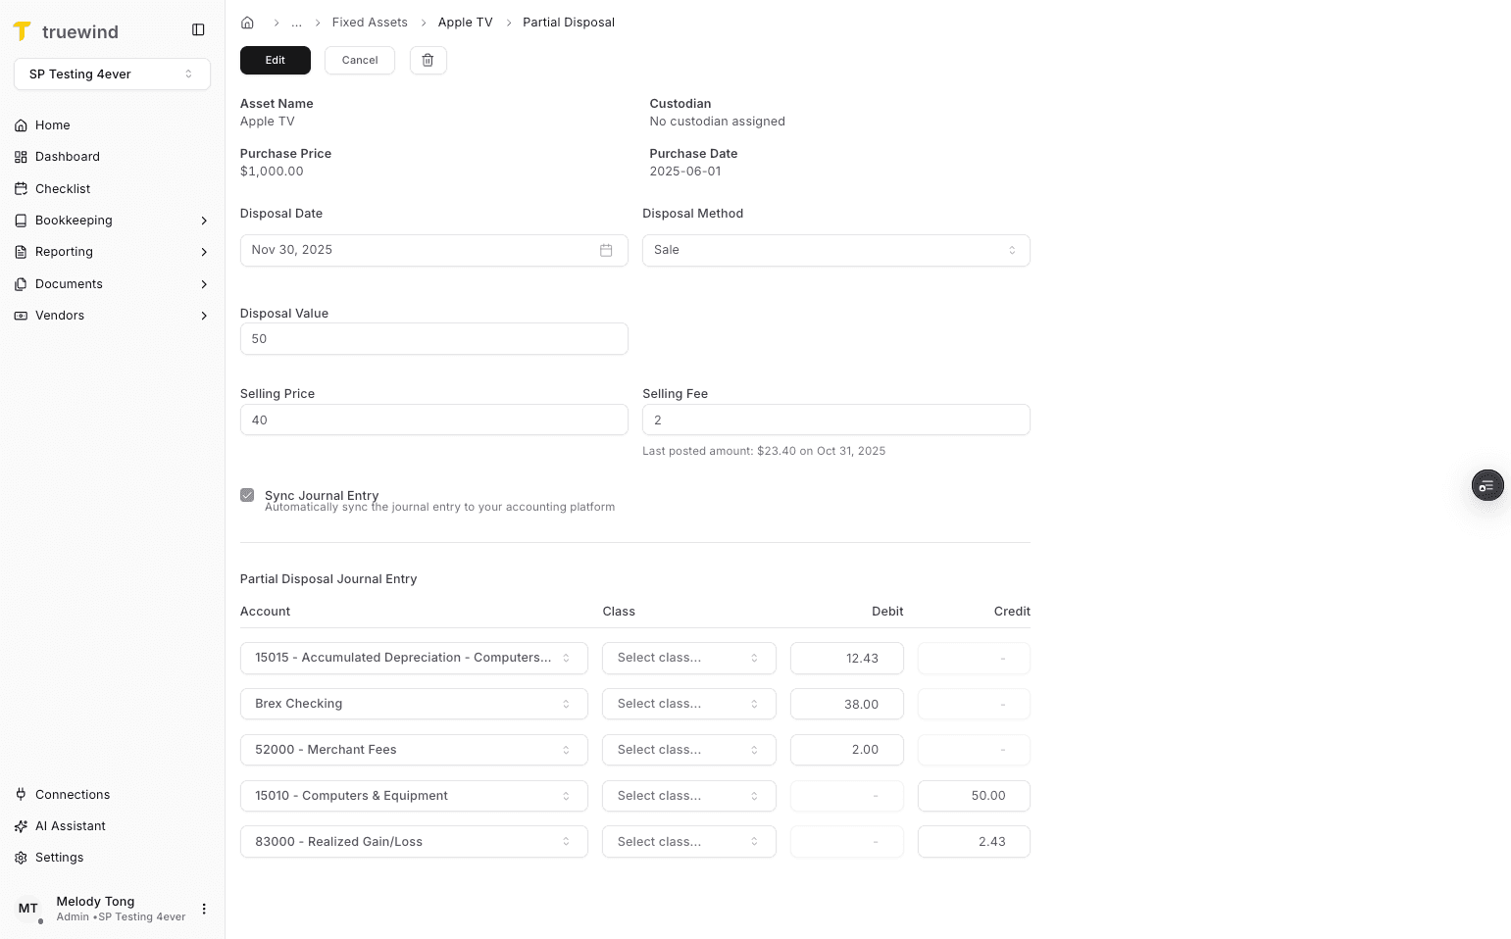Open the floating AI assistant bubble
1511x939 pixels.
[1487, 485]
